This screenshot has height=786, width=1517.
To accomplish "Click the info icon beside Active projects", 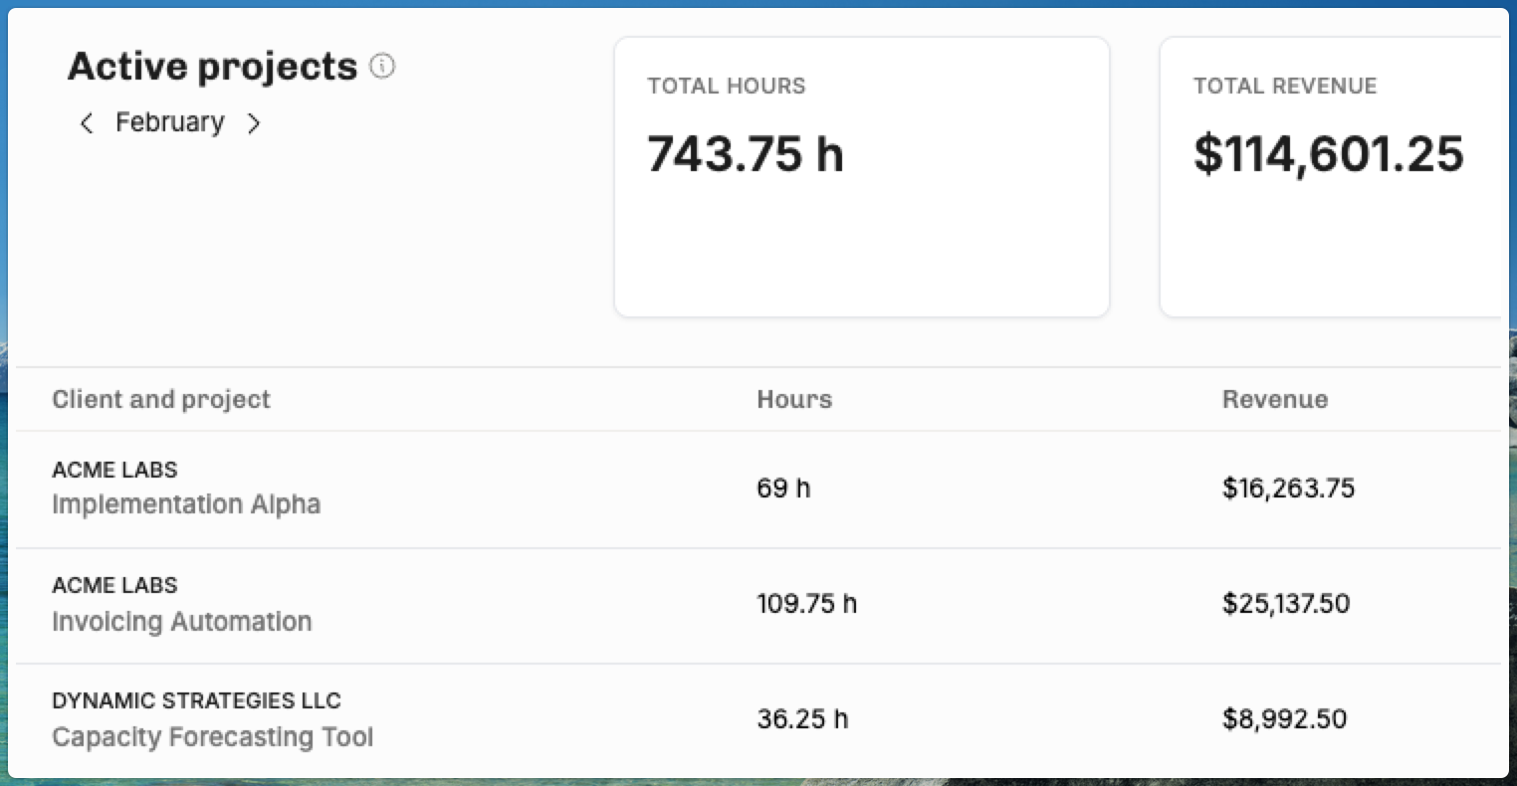I will (x=382, y=67).
